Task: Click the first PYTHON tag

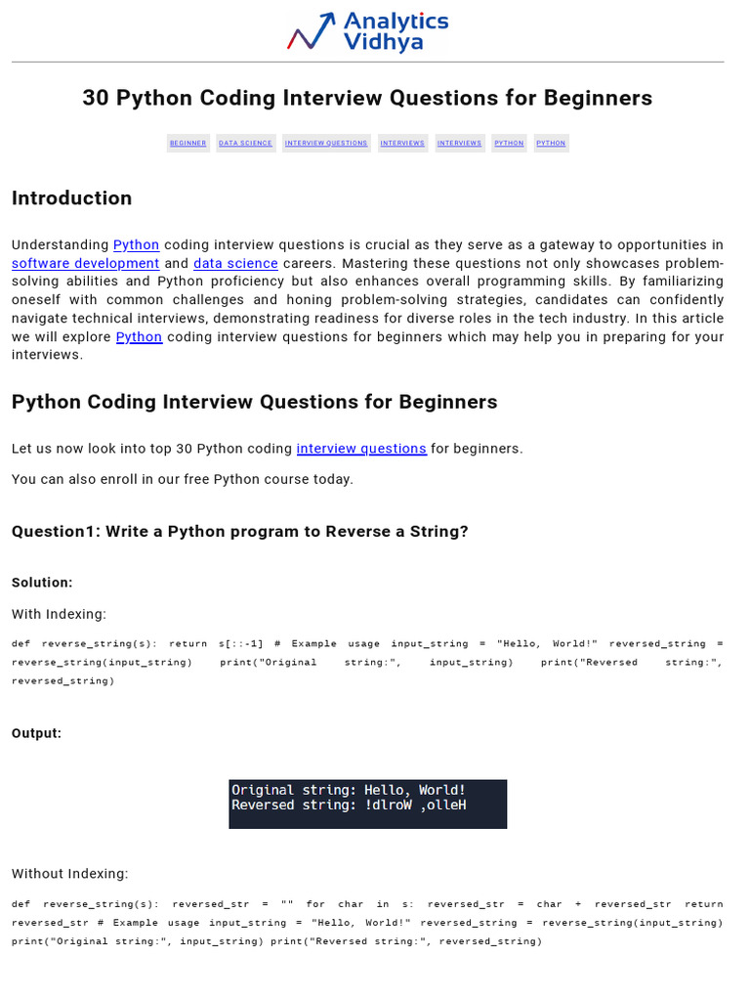Action: click(x=509, y=143)
